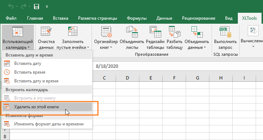Click the Разбить таблицу icon

pyautogui.click(x=174, y=31)
